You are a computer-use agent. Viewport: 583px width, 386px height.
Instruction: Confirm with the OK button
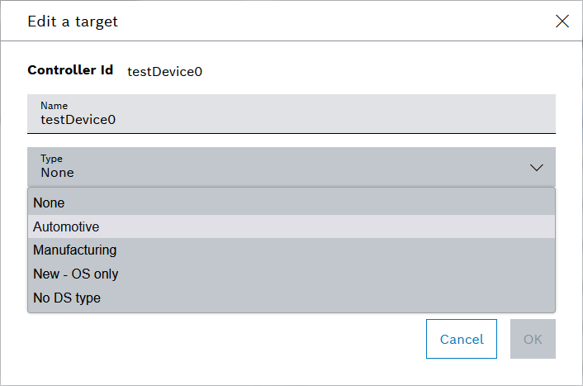click(533, 339)
